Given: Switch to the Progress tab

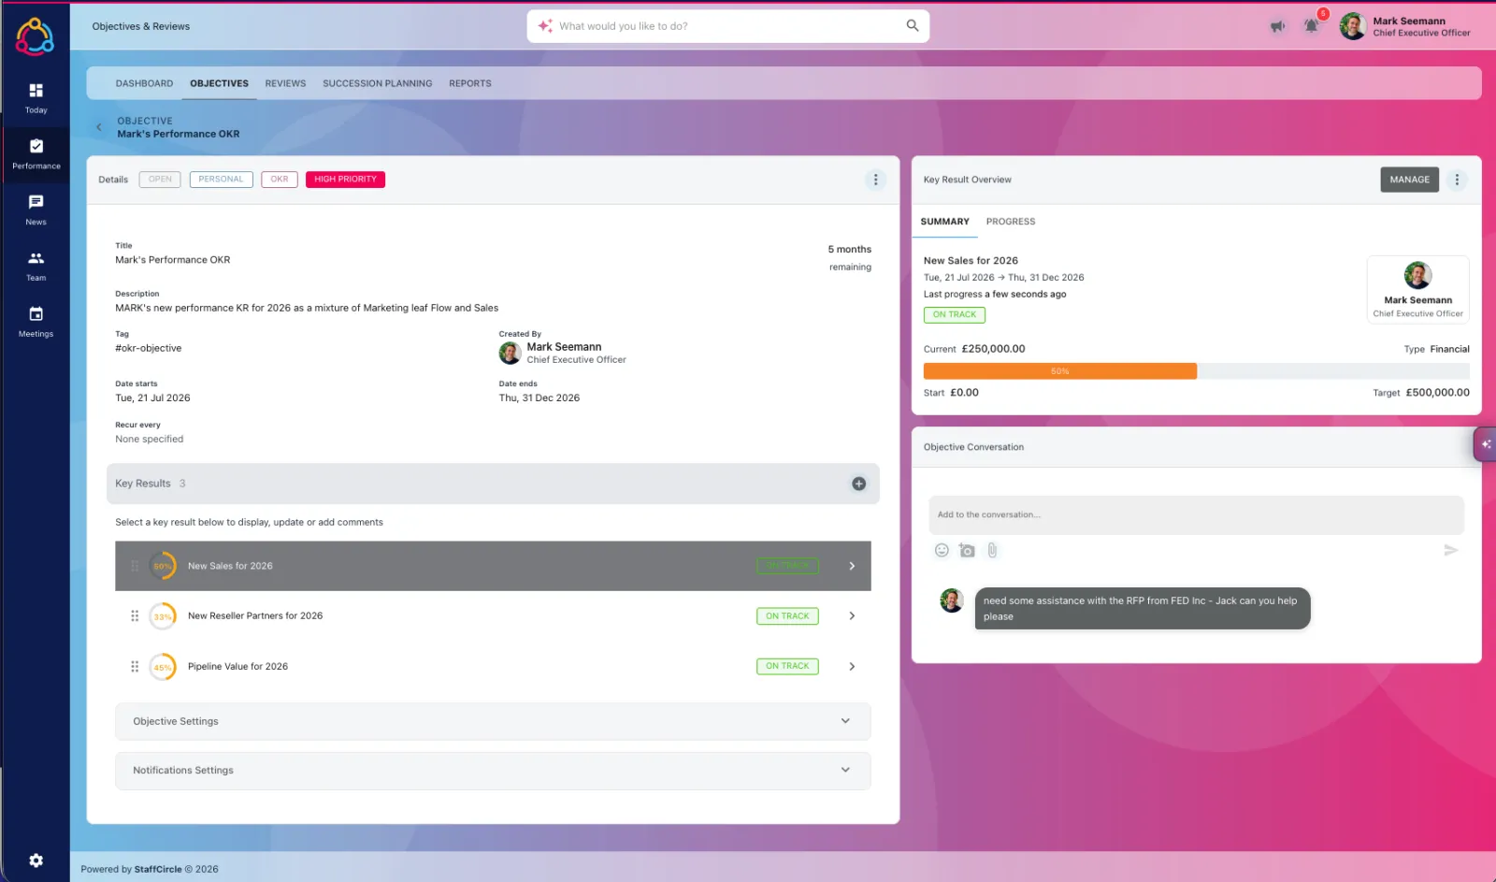Looking at the screenshot, I should 1010,222.
